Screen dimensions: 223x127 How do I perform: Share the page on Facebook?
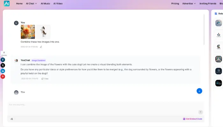click(x=3, y=60)
